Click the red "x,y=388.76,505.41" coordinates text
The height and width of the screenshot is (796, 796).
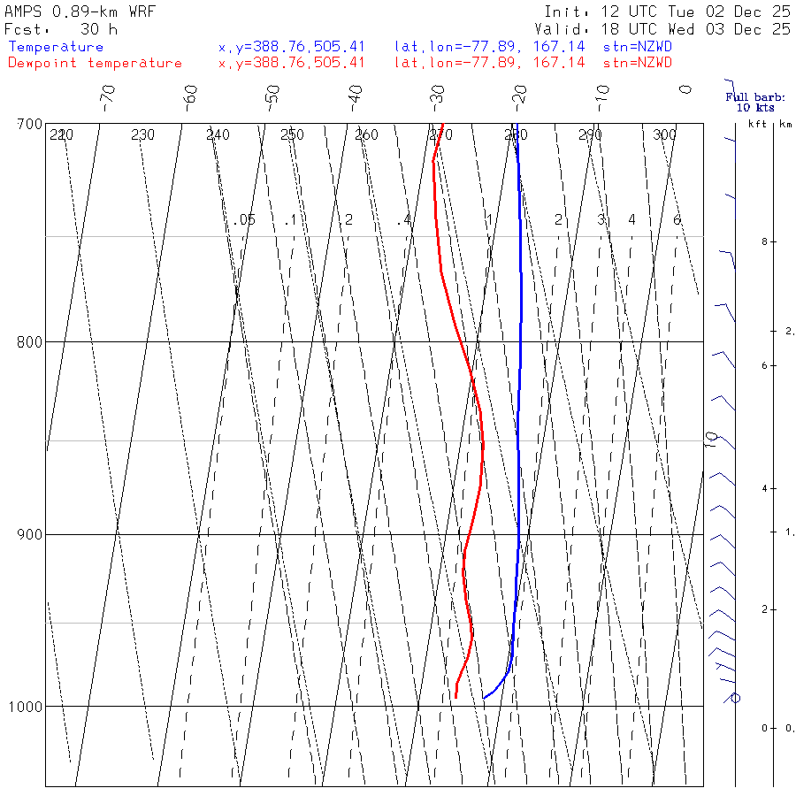click(x=291, y=63)
